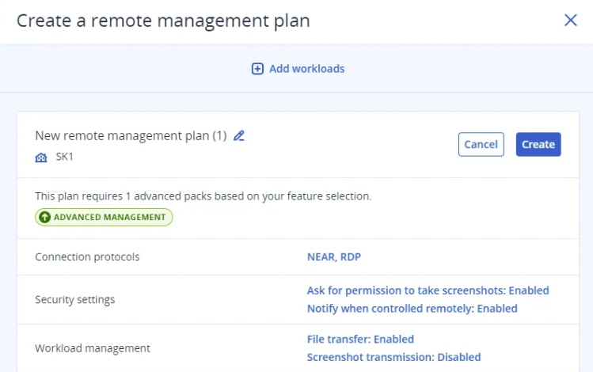Open Notify when controlled remotely setting
Viewport: 593px width, 372px height.
412,308
